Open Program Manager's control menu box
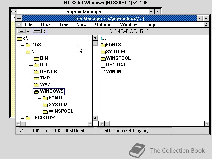This screenshot has height=159, width=212. [x=13, y=11]
